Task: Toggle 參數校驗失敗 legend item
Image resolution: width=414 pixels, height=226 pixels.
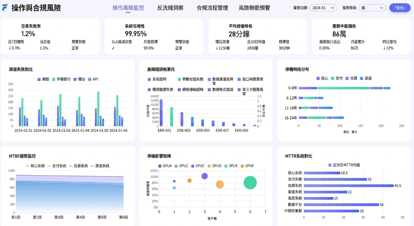Action: pyautogui.click(x=191, y=79)
